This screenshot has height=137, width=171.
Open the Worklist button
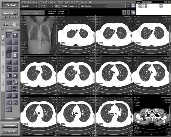pos(10,13)
